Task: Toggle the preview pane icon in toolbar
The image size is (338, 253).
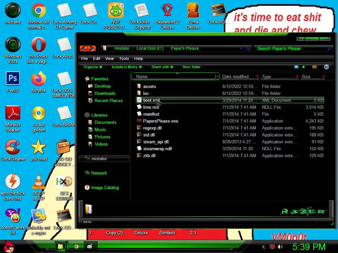Action: [315, 67]
